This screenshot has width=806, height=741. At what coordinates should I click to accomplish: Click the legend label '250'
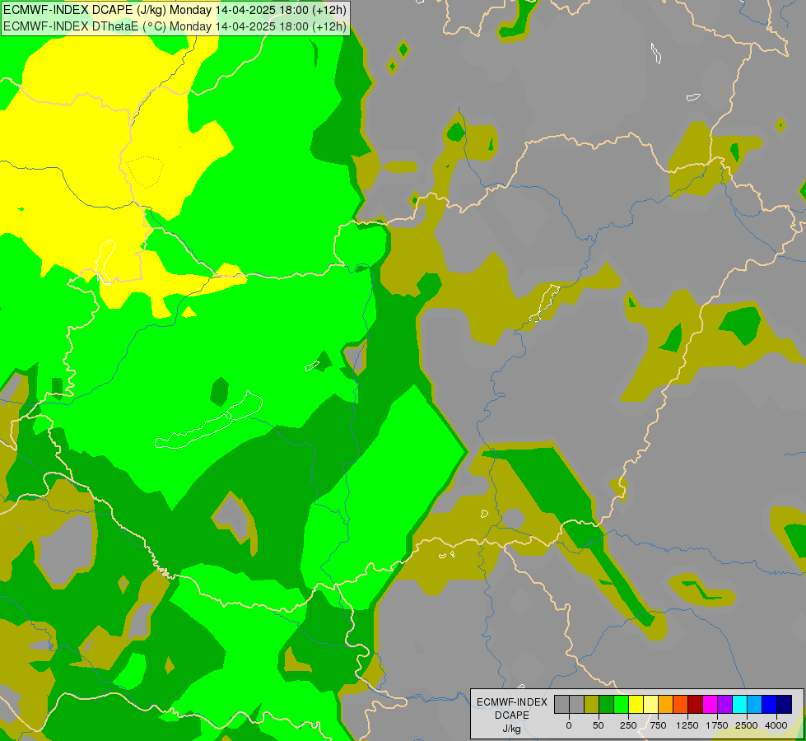628,725
